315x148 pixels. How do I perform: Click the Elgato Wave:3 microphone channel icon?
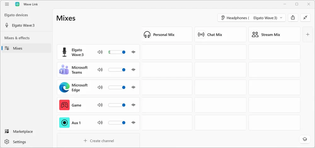click(x=64, y=52)
